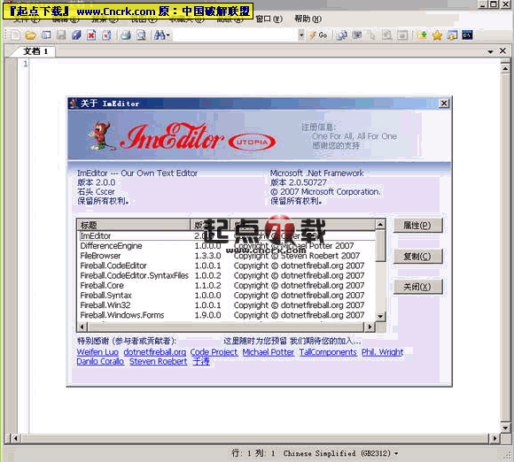Select the Fireball.Win32 row

tap(227, 305)
